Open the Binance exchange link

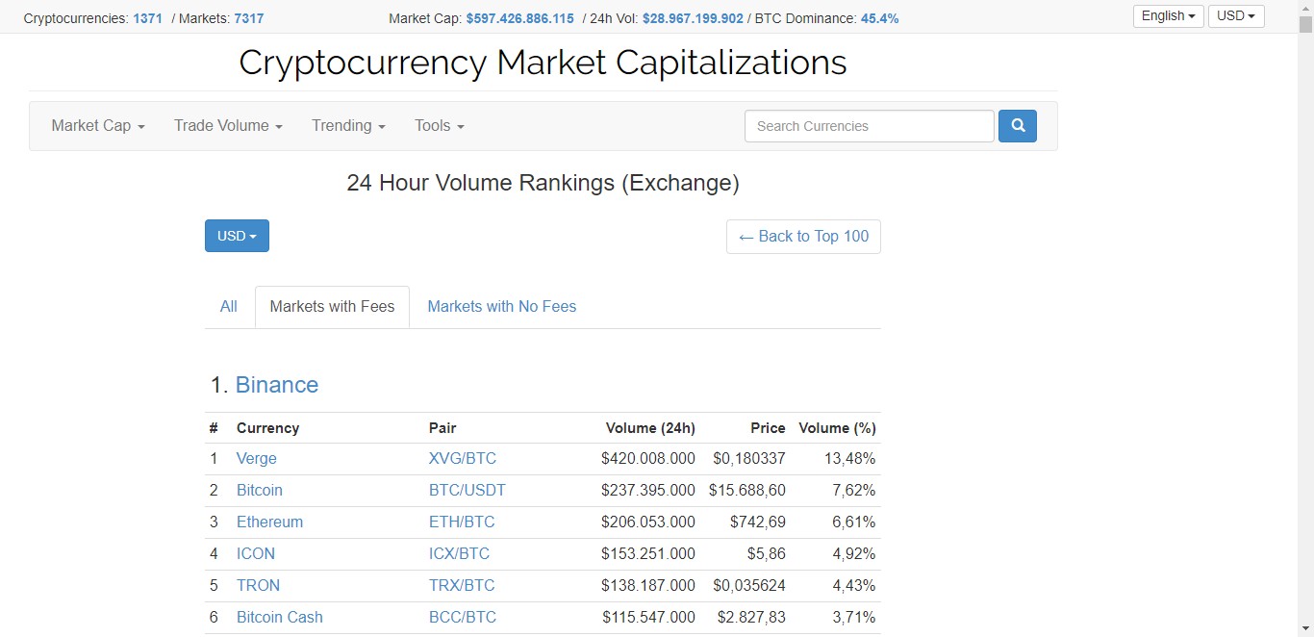277,385
